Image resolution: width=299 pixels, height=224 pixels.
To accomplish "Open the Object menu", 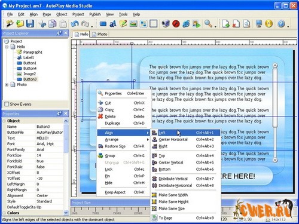I will click(x=62, y=14).
